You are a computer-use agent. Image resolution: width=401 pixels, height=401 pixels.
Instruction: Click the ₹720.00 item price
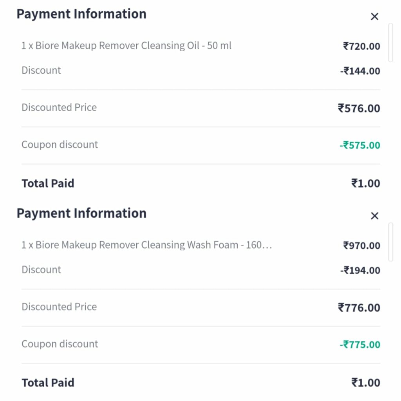coord(361,46)
